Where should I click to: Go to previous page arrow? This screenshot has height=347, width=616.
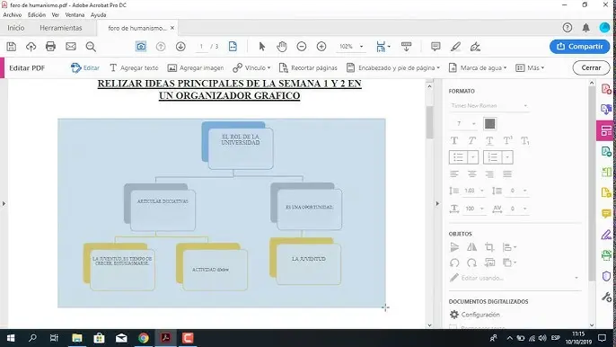(161, 47)
